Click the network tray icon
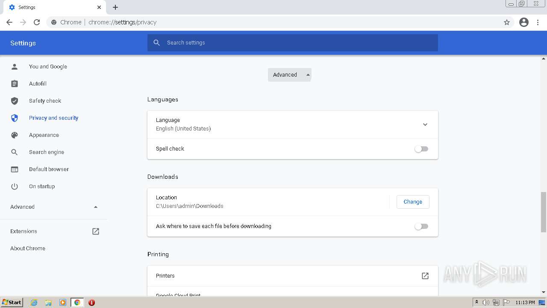The width and height of the screenshot is (547, 308). [x=496, y=302]
